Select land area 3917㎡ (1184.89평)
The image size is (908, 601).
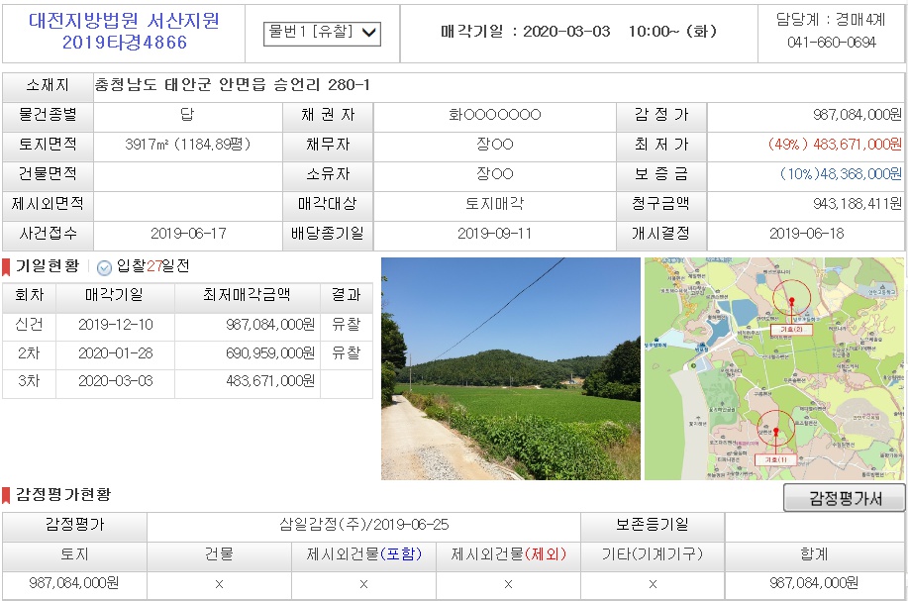[187, 145]
